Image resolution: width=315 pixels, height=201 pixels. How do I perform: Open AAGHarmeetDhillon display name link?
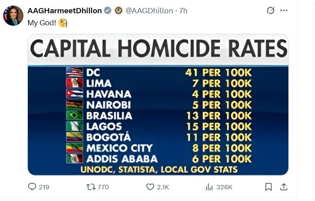click(x=65, y=10)
